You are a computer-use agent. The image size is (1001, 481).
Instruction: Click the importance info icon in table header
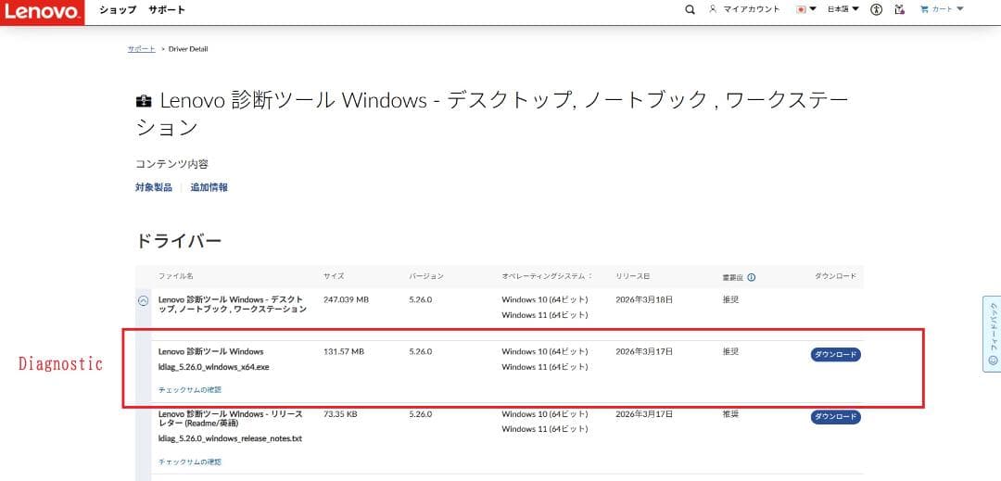(752, 277)
